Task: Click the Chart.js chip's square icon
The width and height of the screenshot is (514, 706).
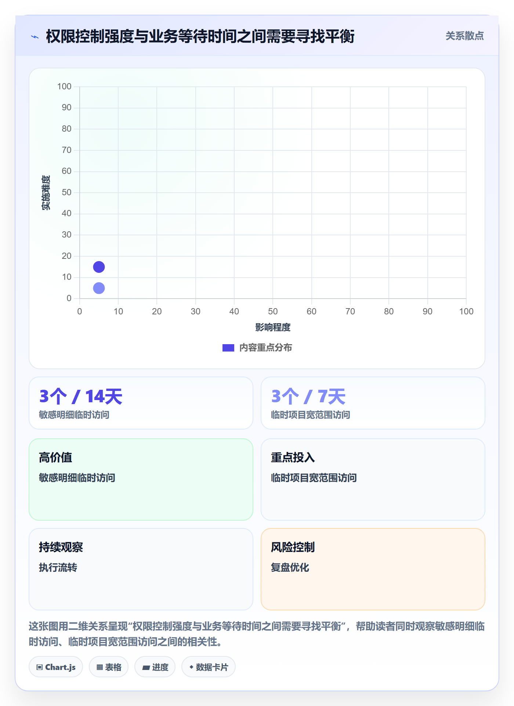Action: click(x=40, y=667)
